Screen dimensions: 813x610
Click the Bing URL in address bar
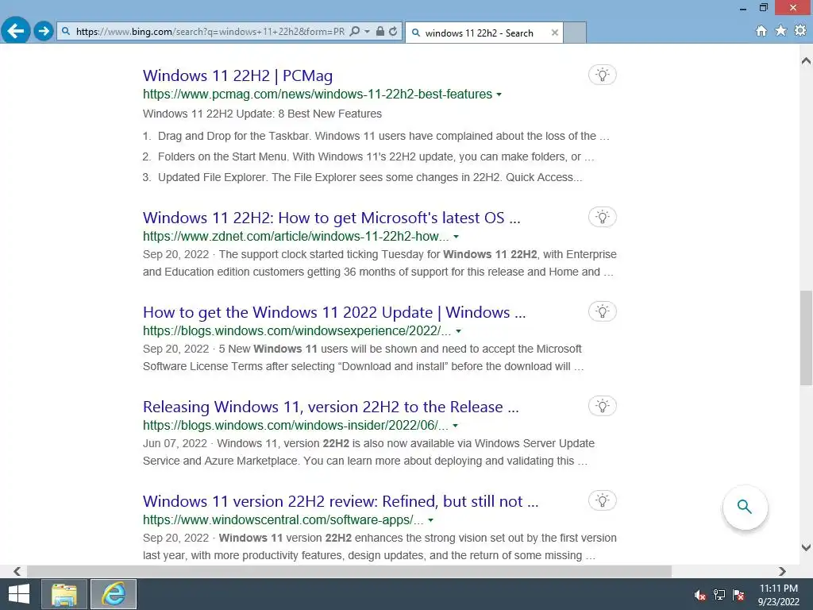[x=210, y=32]
